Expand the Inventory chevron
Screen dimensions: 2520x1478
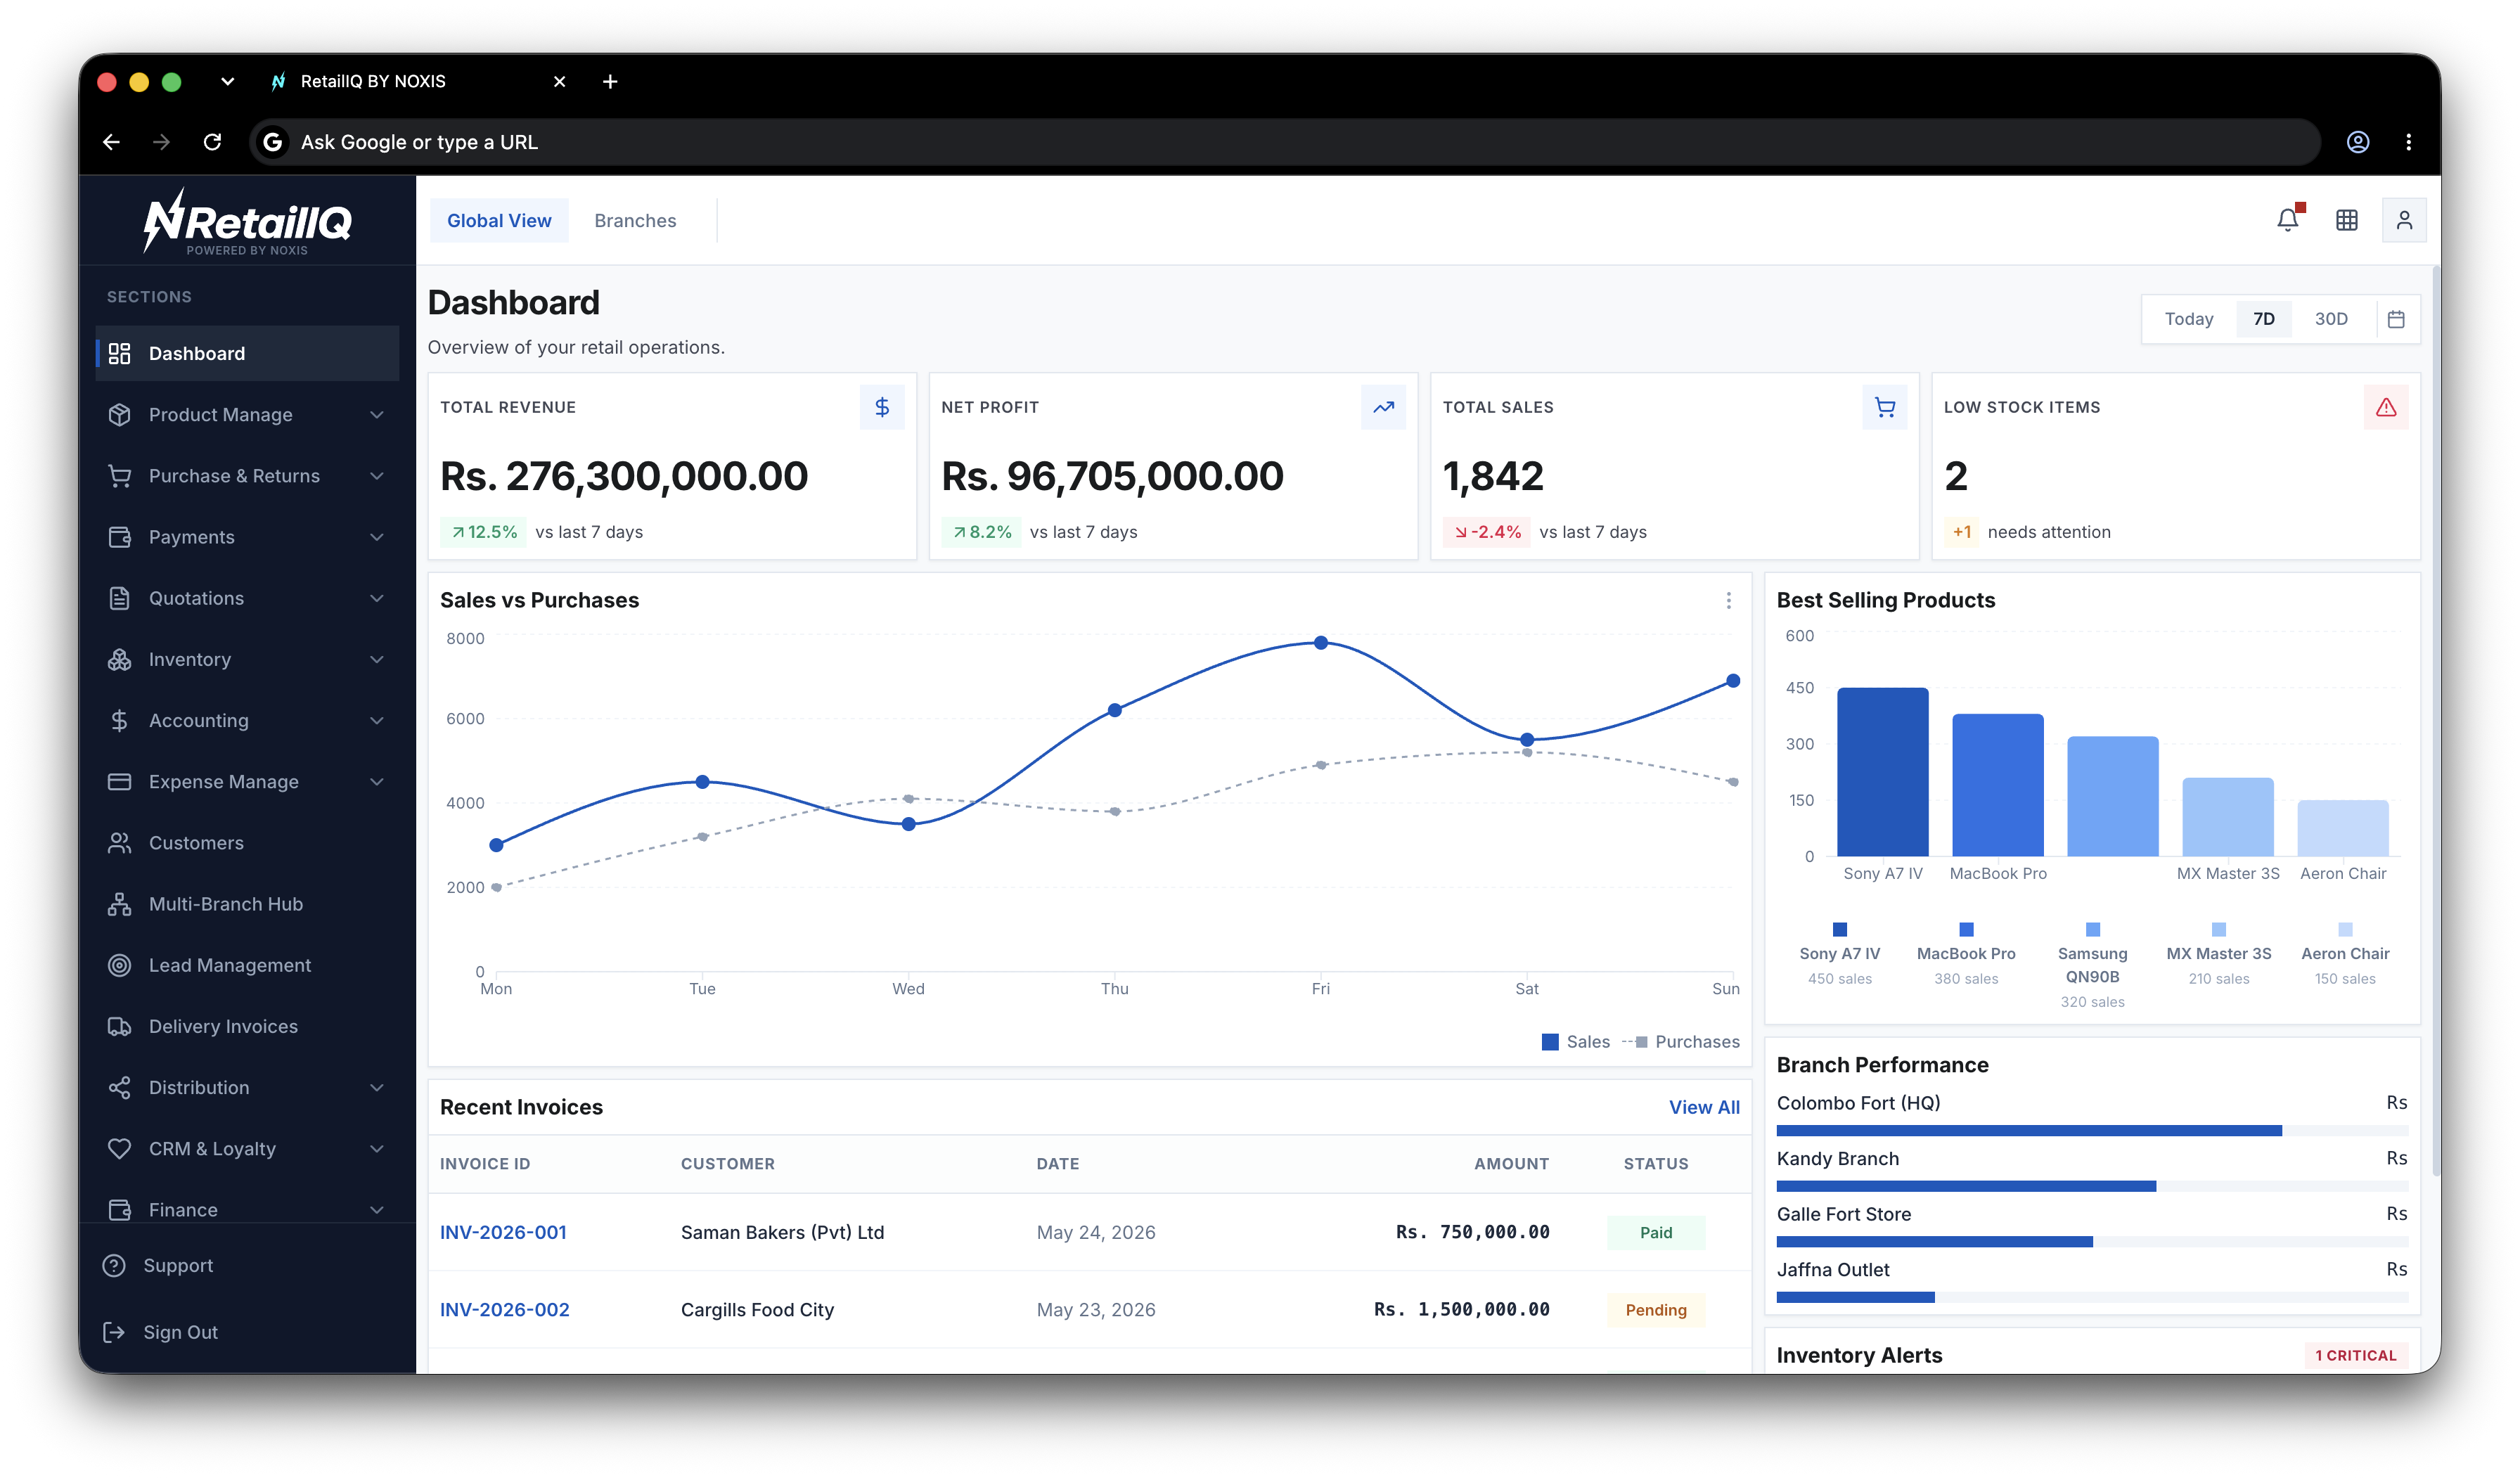pos(377,659)
